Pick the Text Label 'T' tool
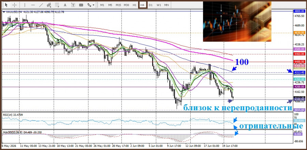307x150 pixels. point(73,5)
